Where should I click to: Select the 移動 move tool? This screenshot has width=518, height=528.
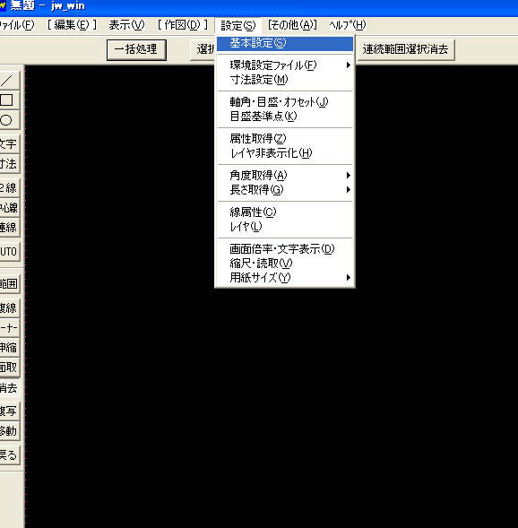[9, 431]
